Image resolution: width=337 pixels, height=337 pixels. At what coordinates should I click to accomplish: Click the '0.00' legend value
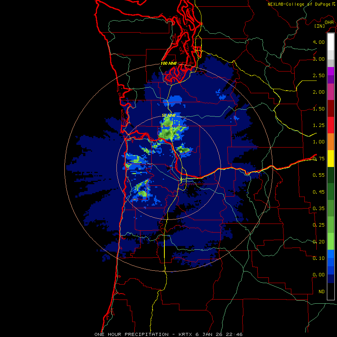coord(319,275)
